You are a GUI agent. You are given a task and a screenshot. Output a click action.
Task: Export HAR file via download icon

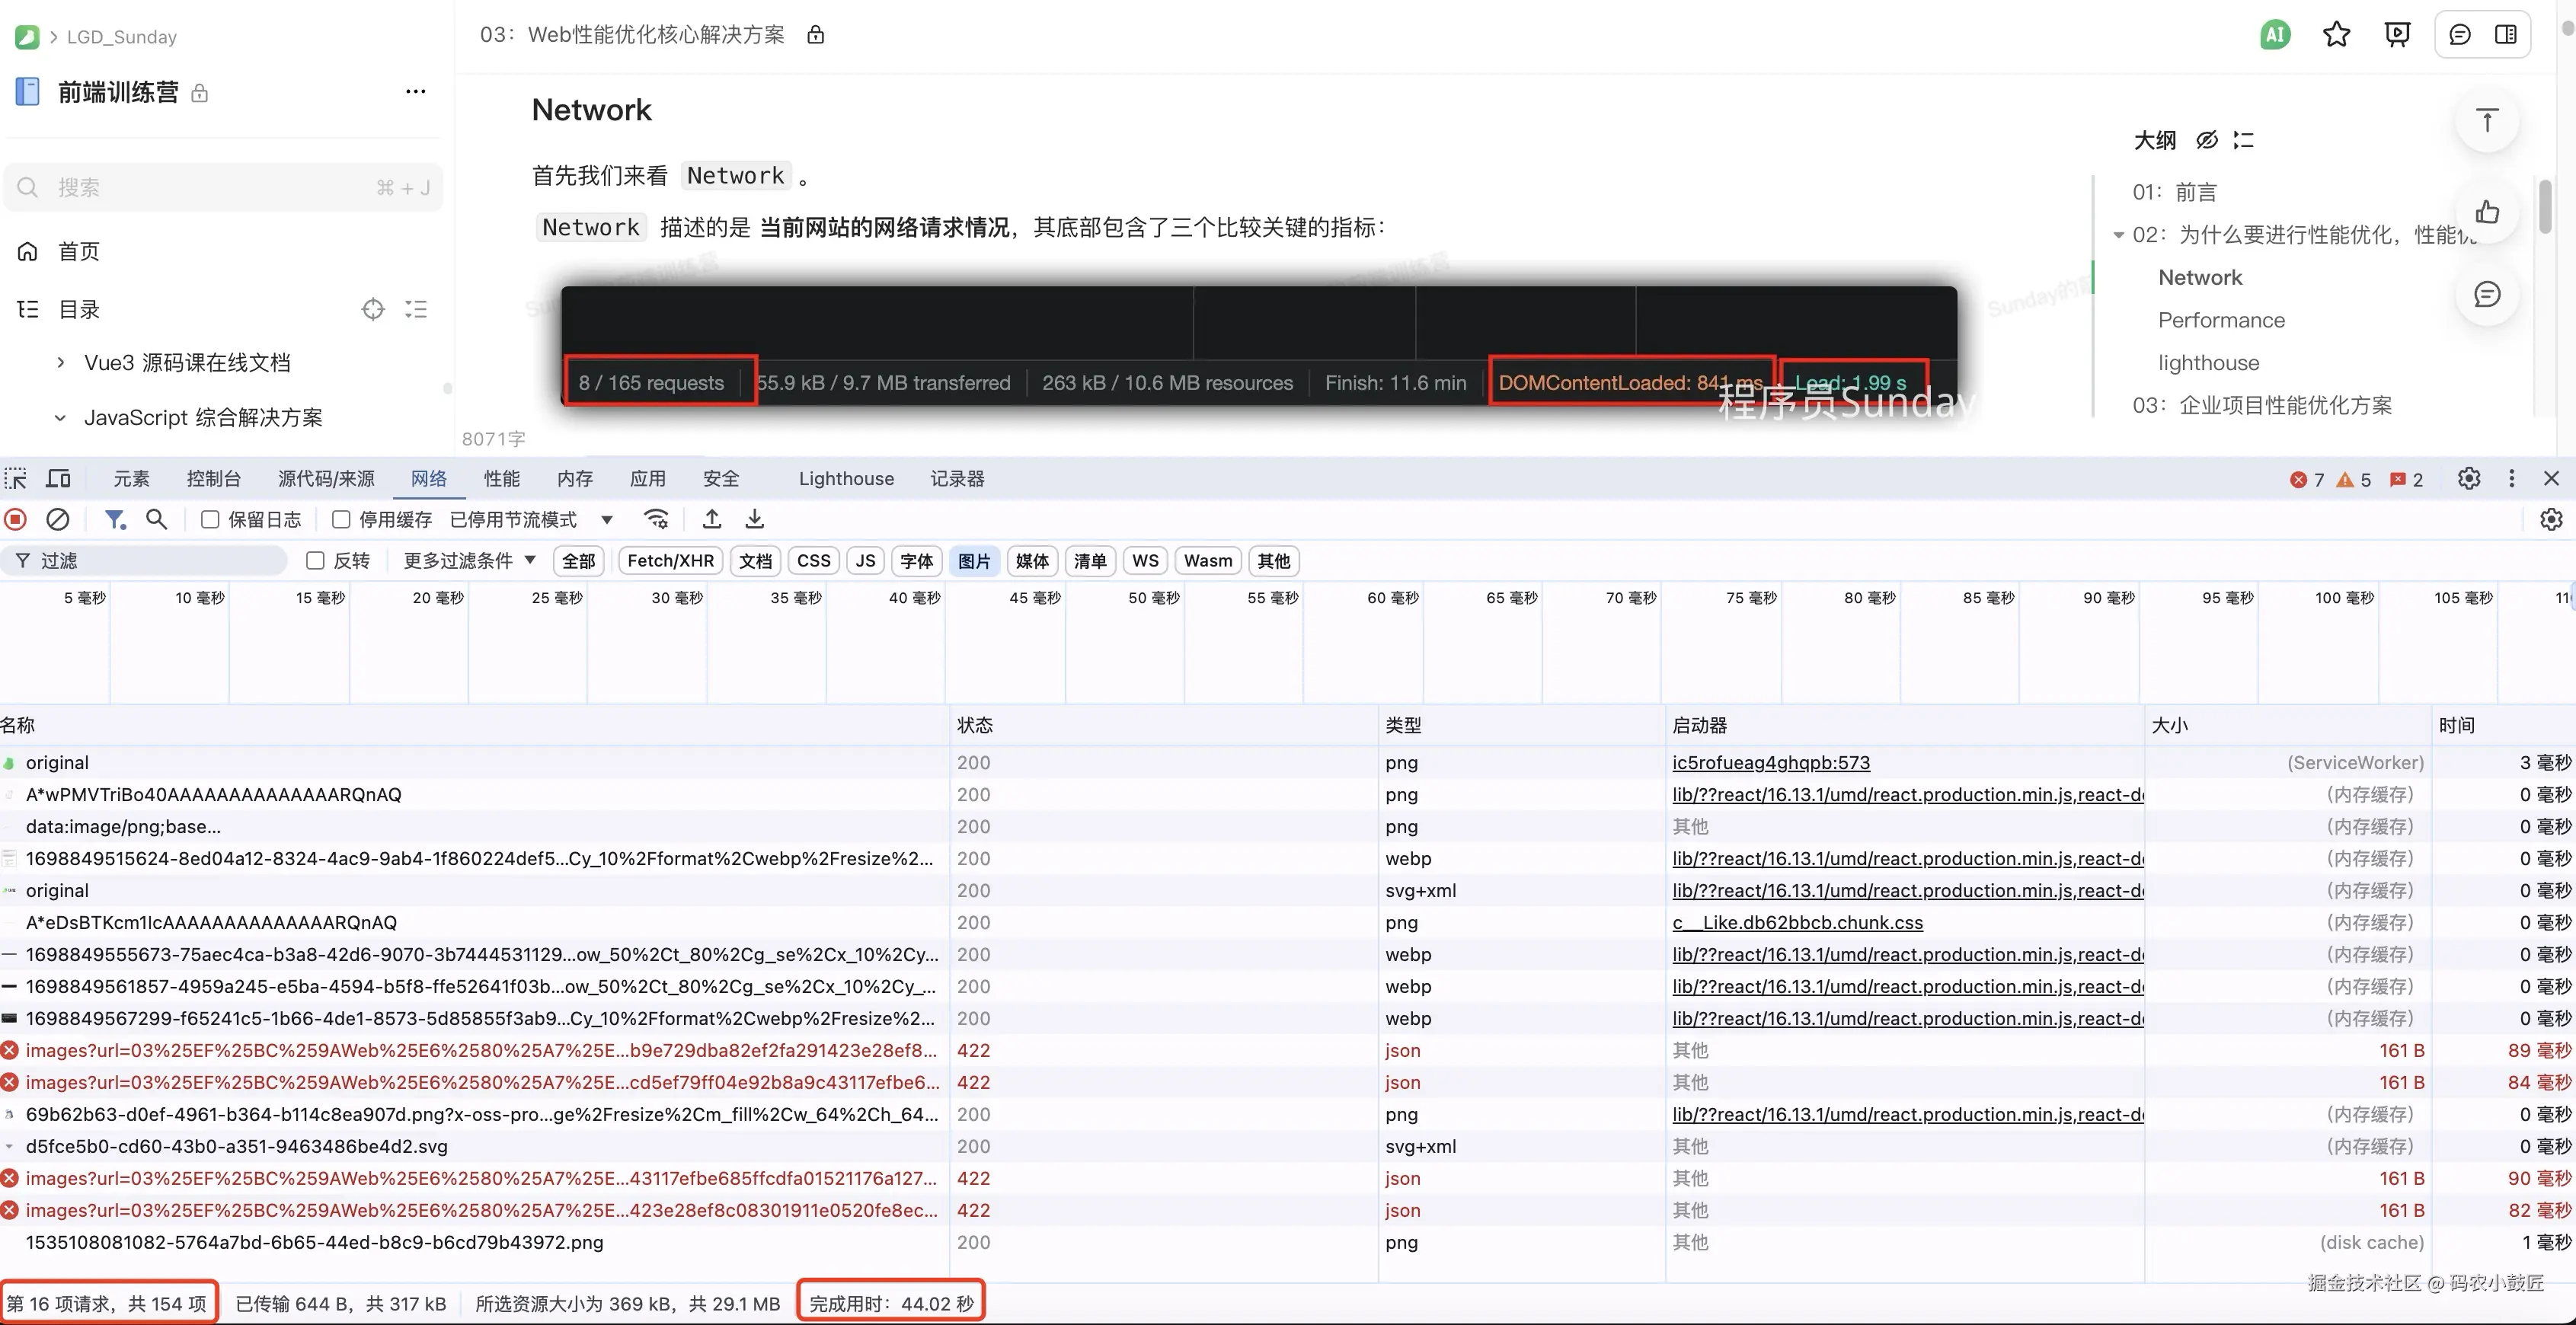click(754, 519)
